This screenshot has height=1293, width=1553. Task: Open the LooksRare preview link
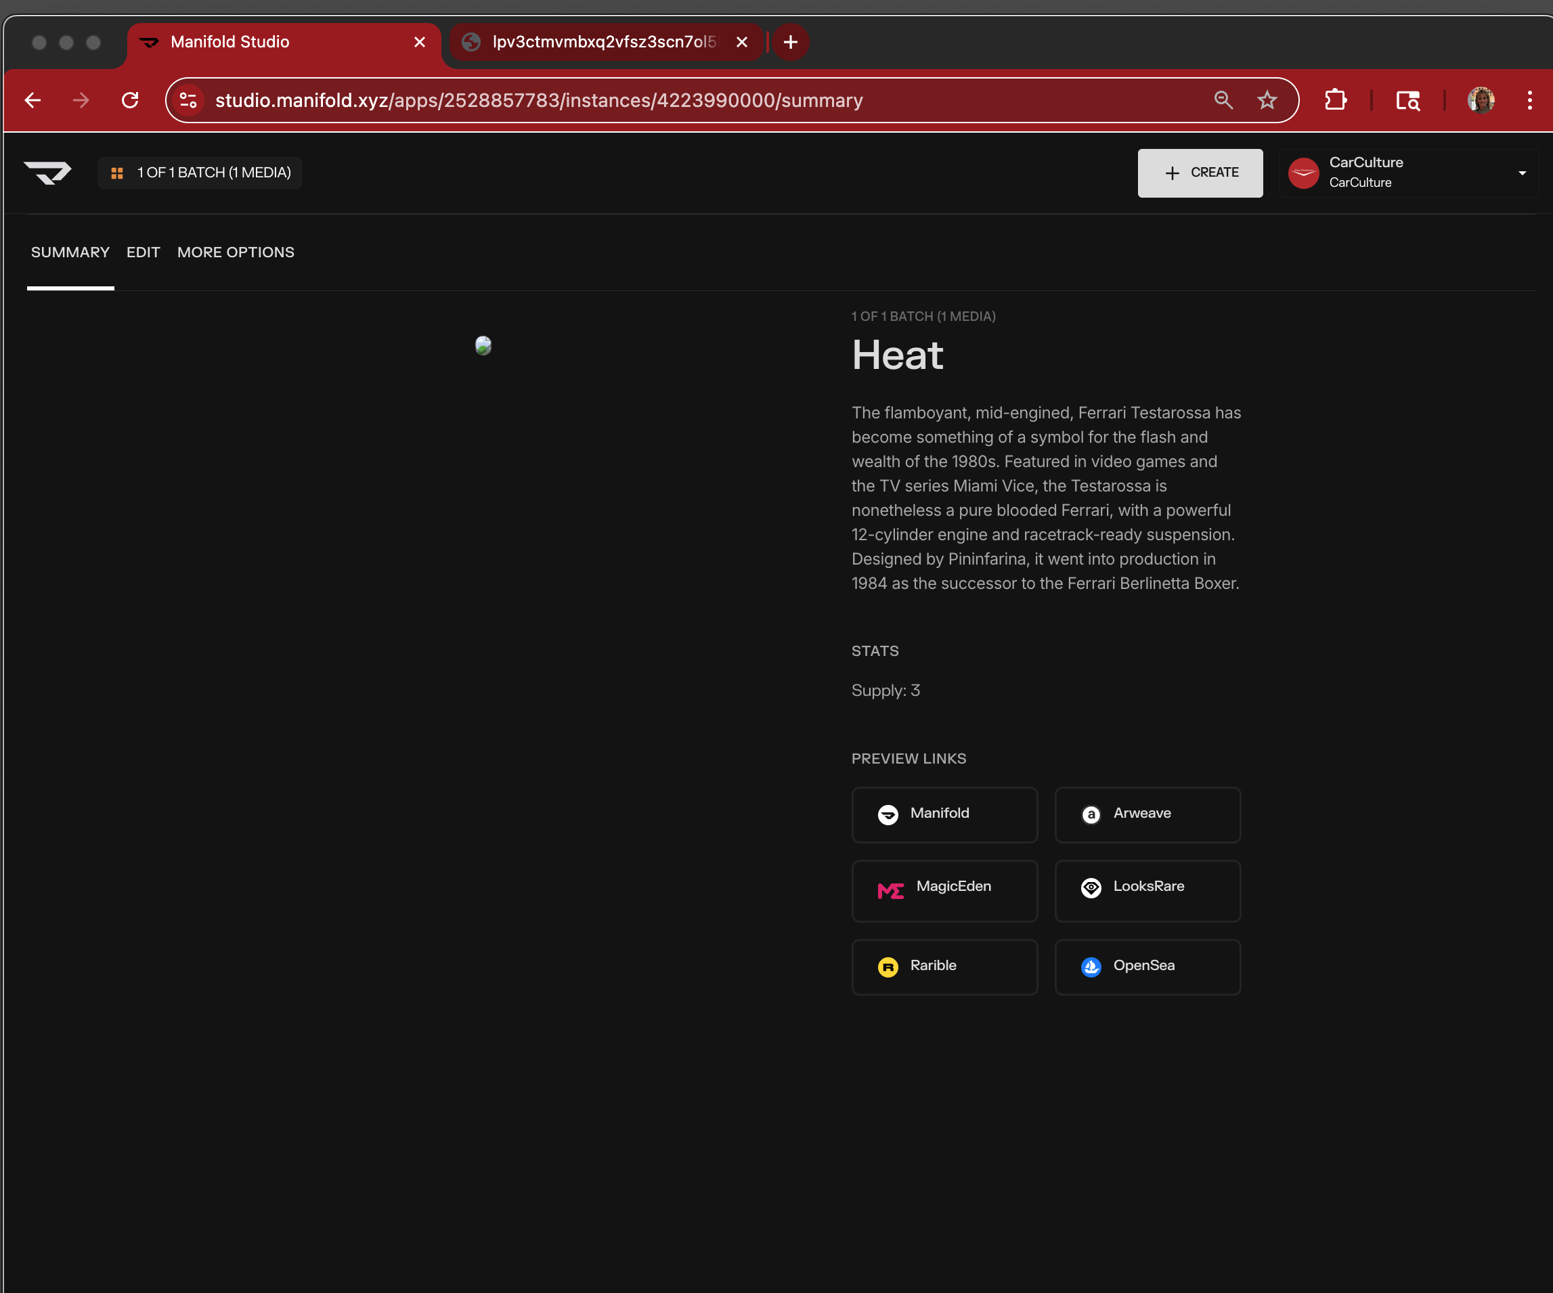tap(1147, 890)
